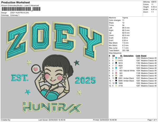Viewport: 158px width, 122px height.
Task: Select stitch count 12577 in stop row 1
Action: [x=120, y=58]
